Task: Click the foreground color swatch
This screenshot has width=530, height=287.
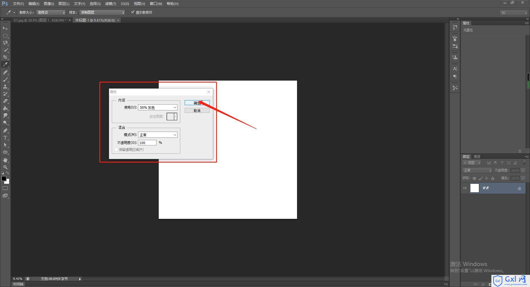Action: (4, 178)
